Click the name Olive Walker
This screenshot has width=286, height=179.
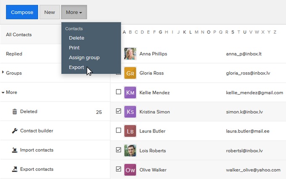coord(153,170)
